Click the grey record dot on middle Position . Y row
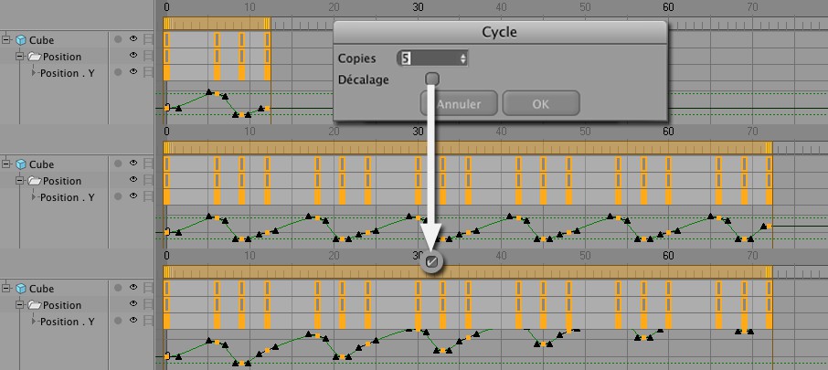Image resolution: width=828 pixels, height=370 pixels. pyautogui.click(x=118, y=196)
